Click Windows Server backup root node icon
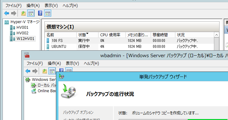This screenshot has height=120, width=228. tap(28, 80)
